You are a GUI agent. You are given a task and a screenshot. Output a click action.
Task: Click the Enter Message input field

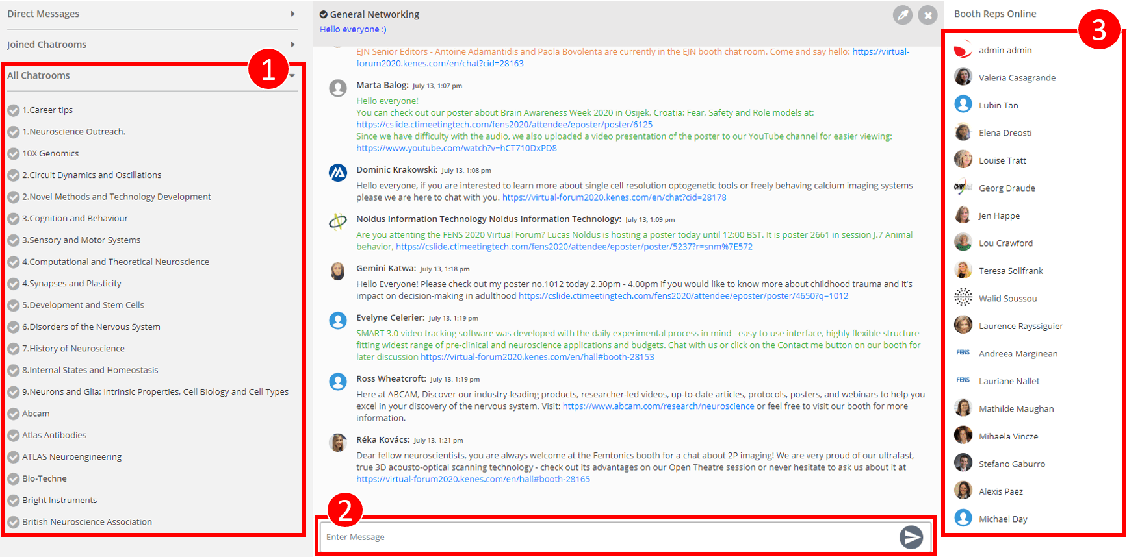(608, 537)
